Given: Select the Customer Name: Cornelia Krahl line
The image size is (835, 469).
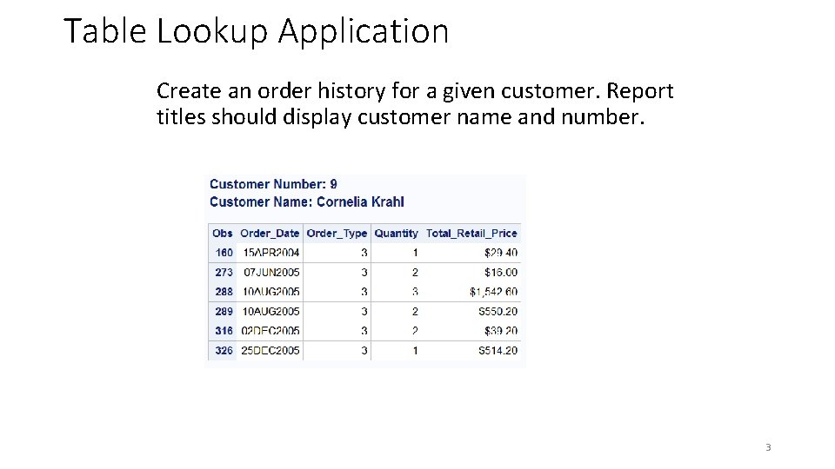Looking at the screenshot, I should pos(307,202).
